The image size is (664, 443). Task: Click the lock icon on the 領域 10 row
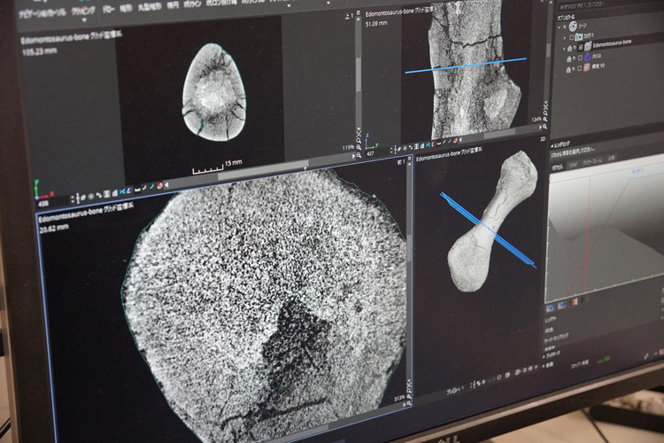click(568, 69)
